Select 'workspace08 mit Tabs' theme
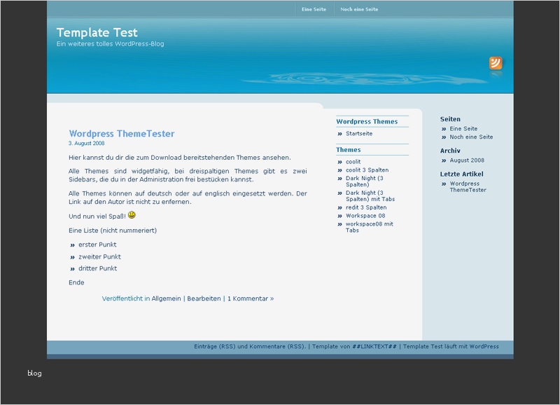Viewport: 560px width, 405px height. click(x=370, y=227)
